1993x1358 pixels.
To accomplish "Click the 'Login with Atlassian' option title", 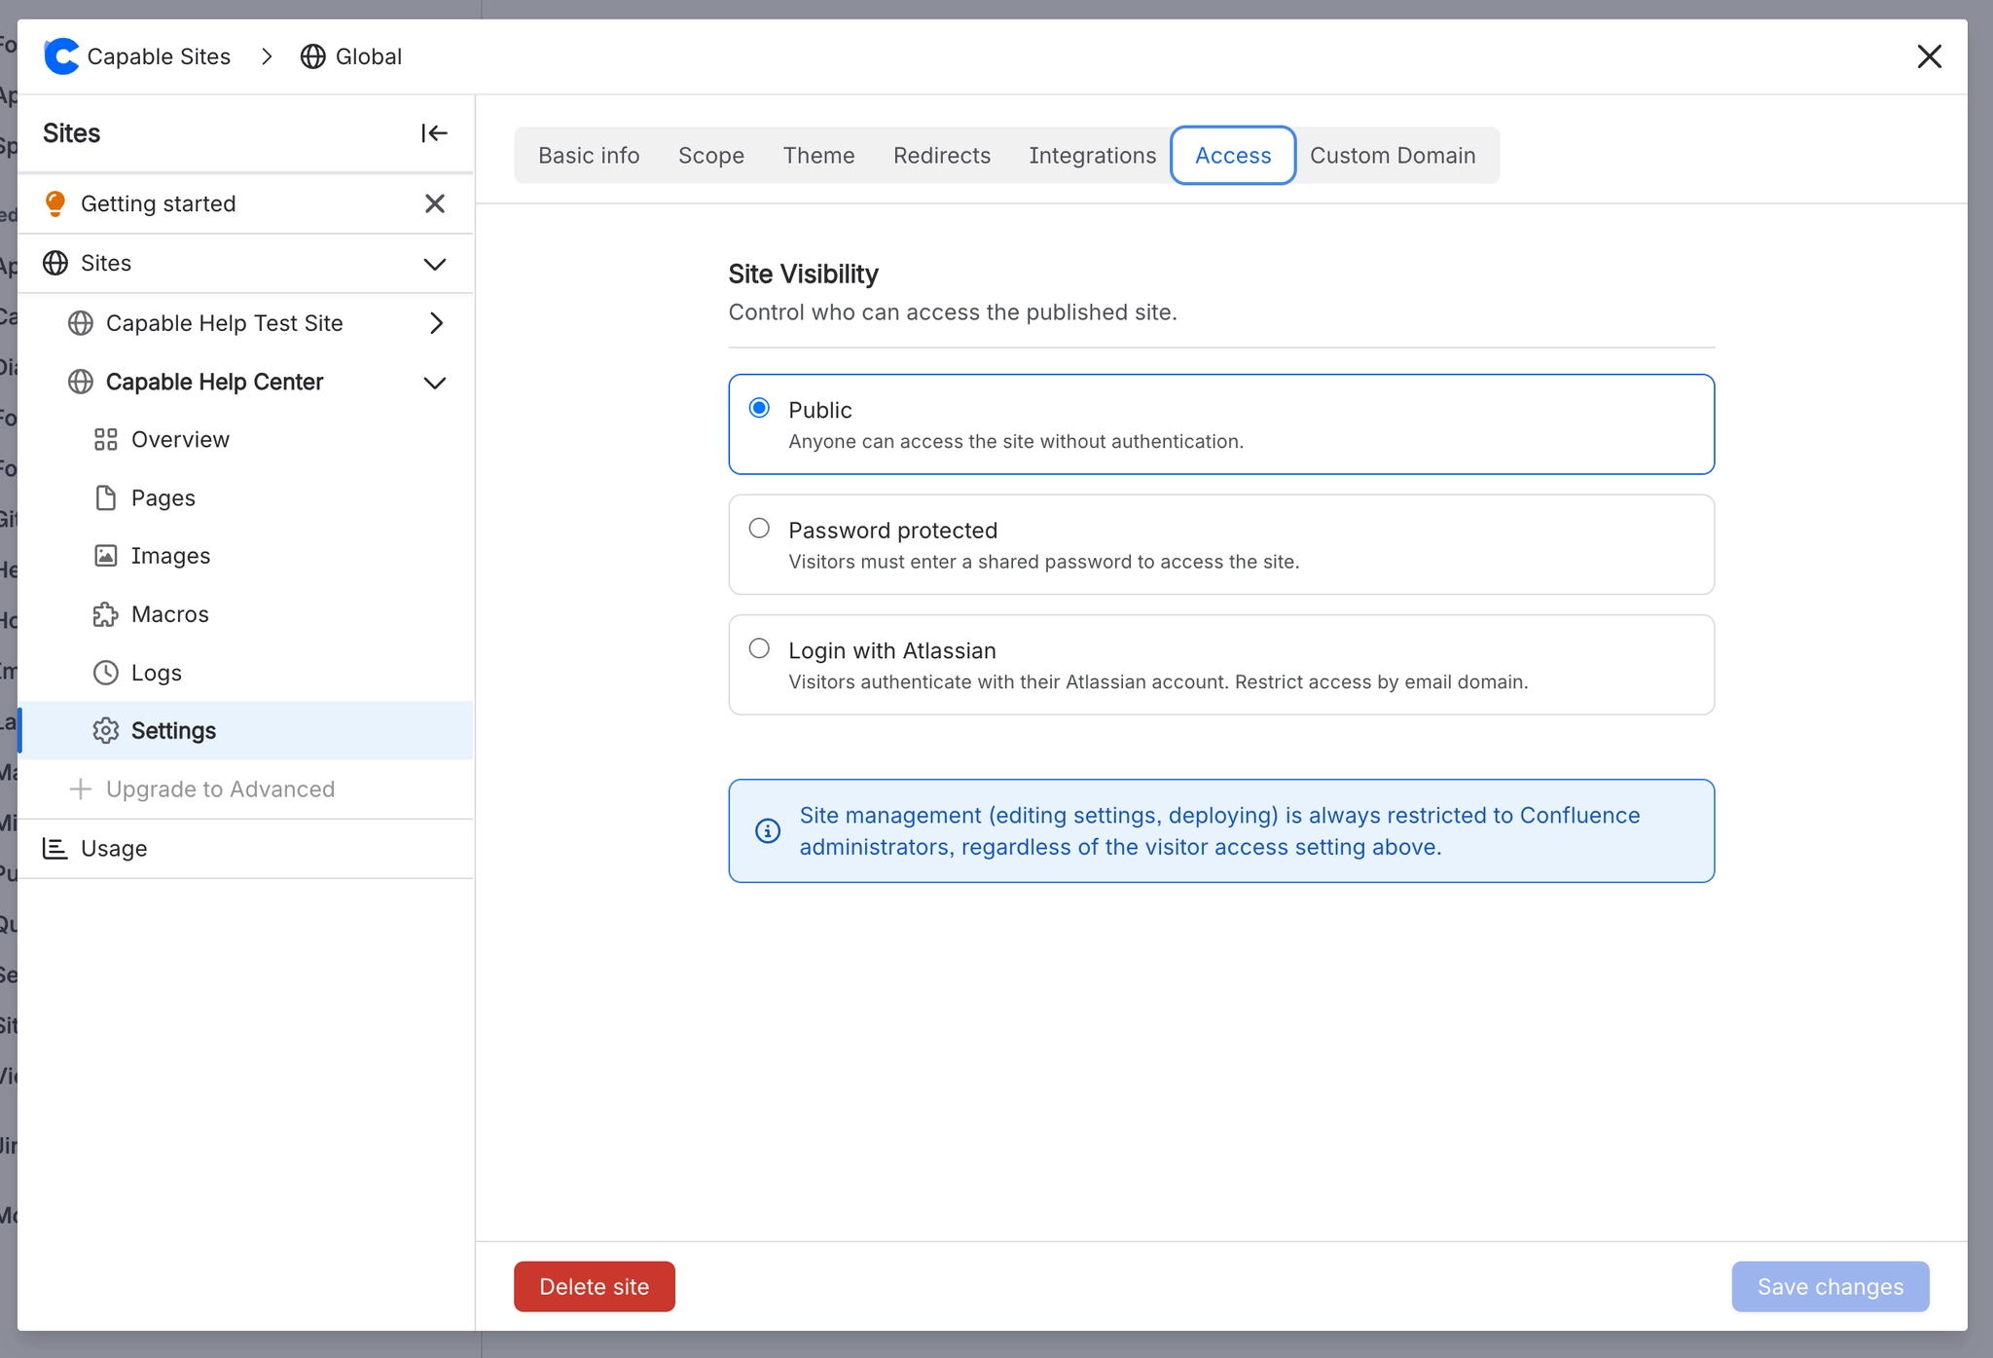I will click(892, 650).
